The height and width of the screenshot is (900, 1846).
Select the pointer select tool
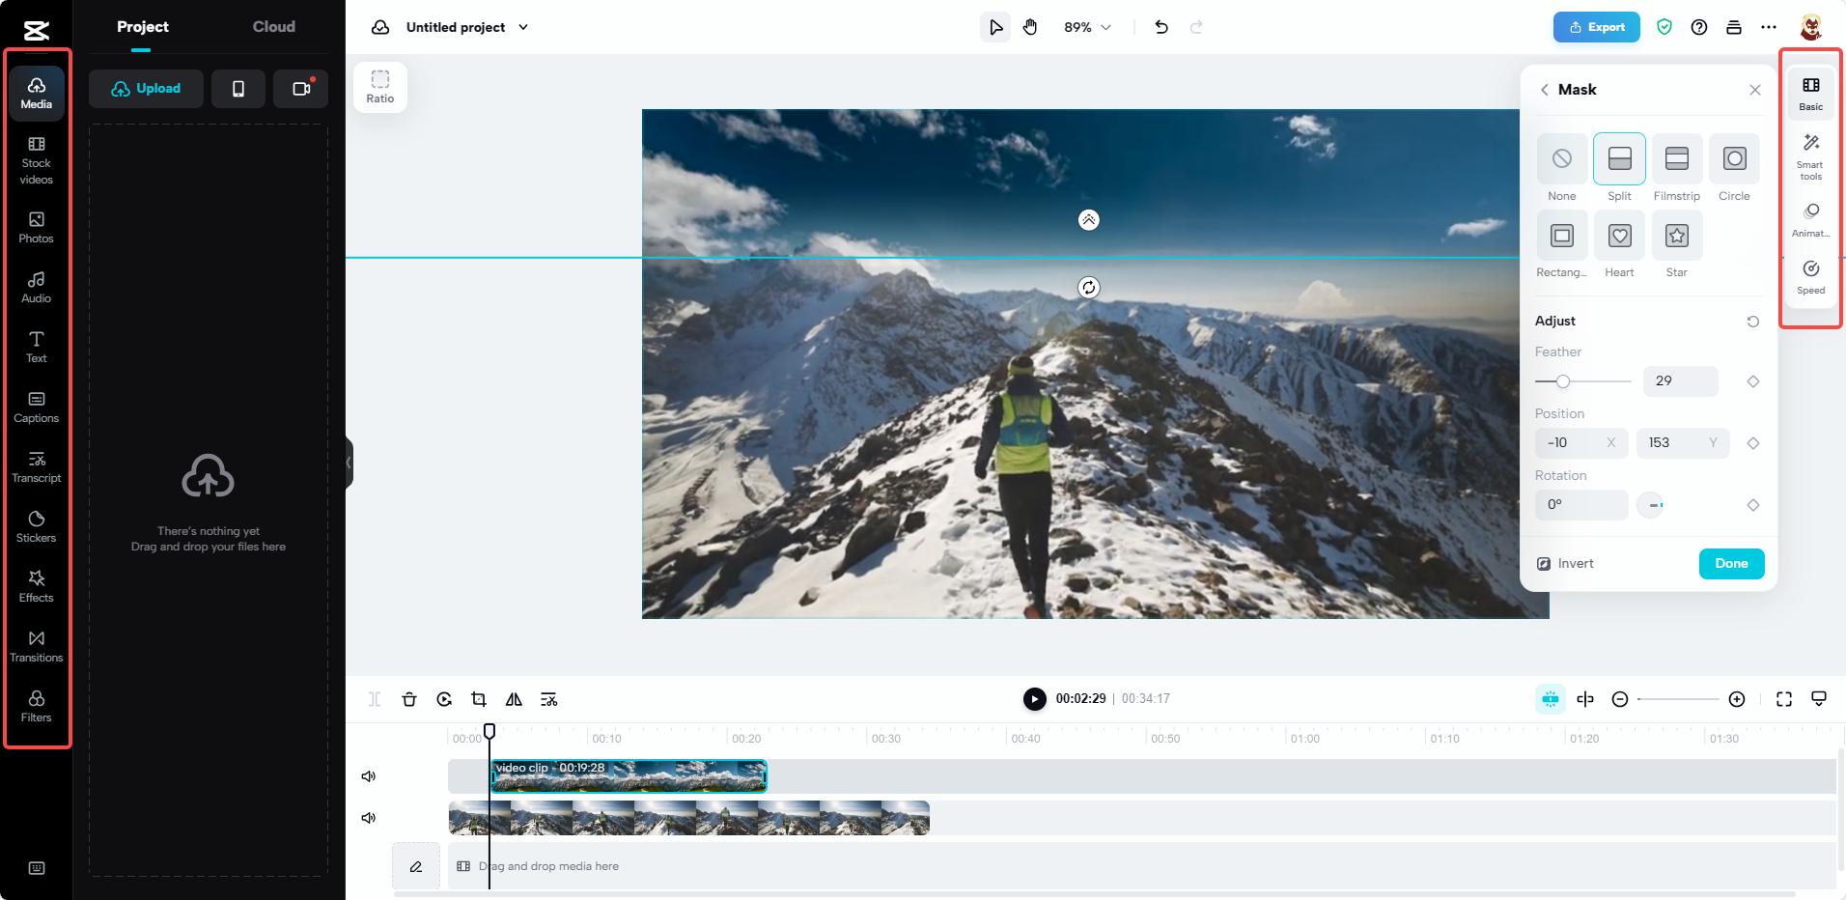click(x=995, y=27)
